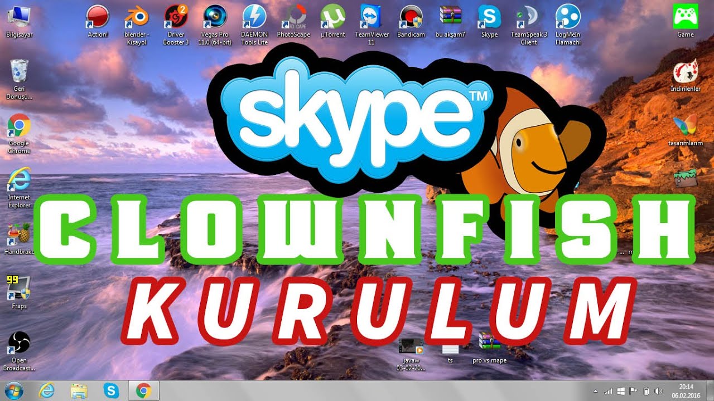Open the Minecraft block desktop icon
714x401 pixels.
(686, 178)
